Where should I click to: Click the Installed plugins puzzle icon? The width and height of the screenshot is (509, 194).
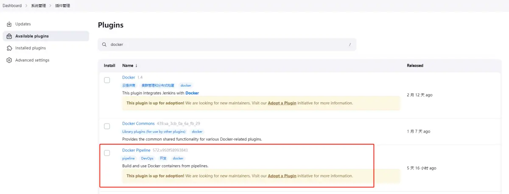coord(9,48)
